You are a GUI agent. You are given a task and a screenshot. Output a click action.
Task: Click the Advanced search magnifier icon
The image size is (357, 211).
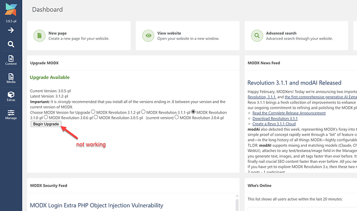pos(257,36)
